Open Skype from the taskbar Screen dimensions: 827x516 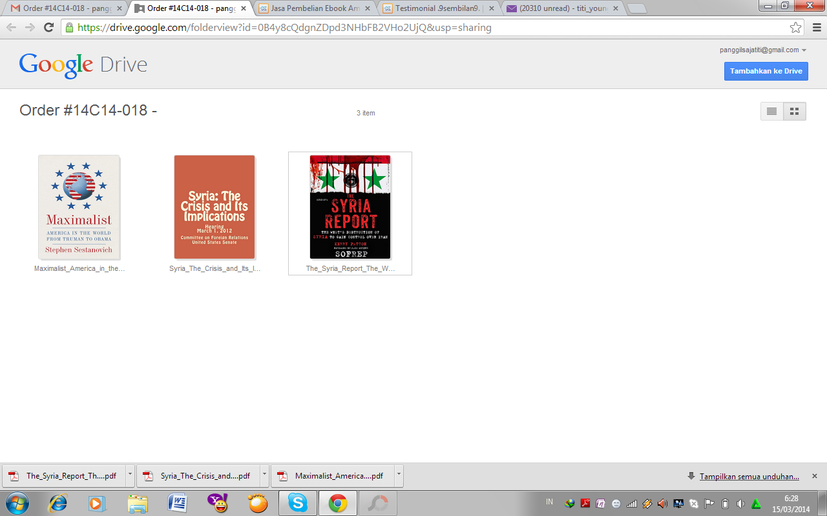[x=298, y=502]
